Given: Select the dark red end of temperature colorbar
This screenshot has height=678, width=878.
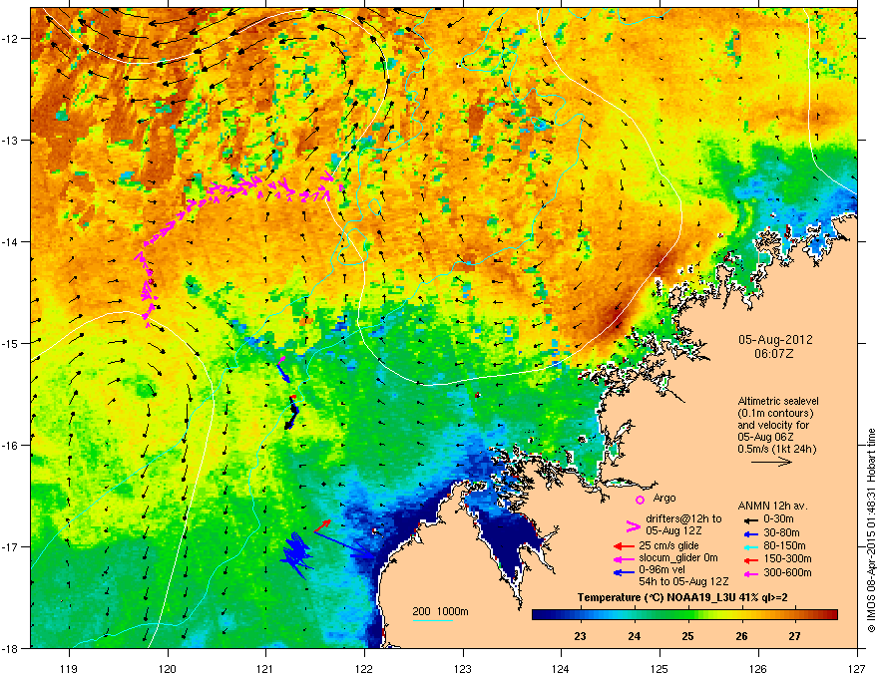Looking at the screenshot, I should point(832,615).
